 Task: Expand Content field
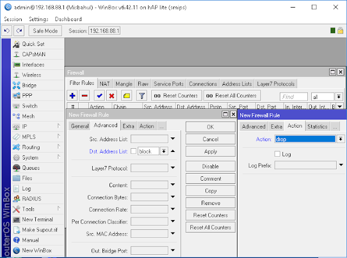click(173, 184)
